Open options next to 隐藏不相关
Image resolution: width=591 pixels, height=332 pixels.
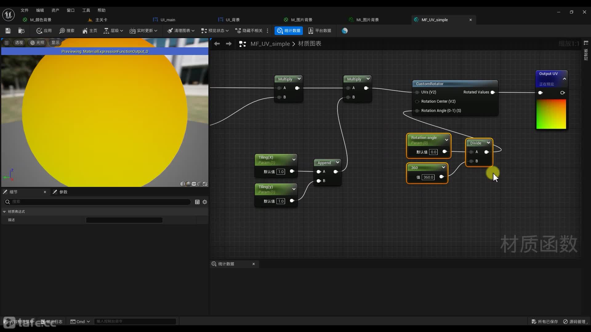click(267, 31)
